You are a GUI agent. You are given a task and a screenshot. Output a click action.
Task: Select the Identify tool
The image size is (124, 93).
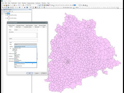point(27,7)
